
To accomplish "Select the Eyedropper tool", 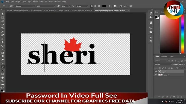I will 3,32.
